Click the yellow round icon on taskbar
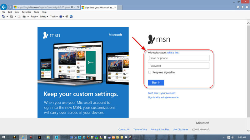Screen dimensions: 250x140 (x=14, y=137)
